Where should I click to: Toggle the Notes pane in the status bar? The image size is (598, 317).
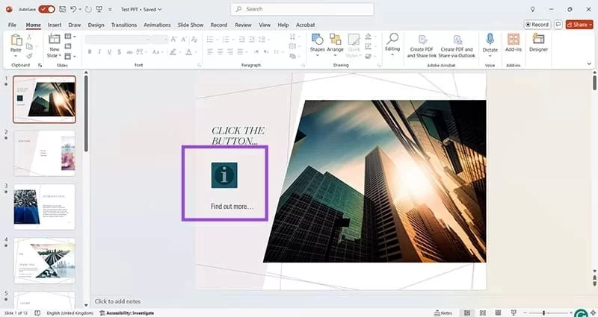(443, 313)
